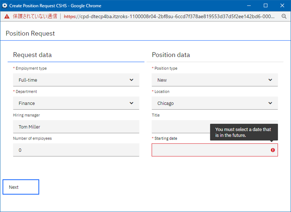Viewport: 291px width, 212px height.
Task: Click the Position Request page title
Action: tap(30, 33)
